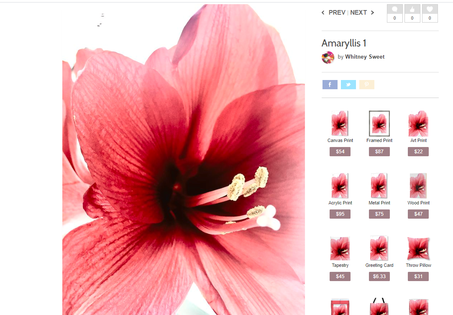Click the $22 Art Print price button

click(x=418, y=152)
